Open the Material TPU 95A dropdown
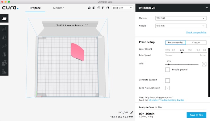The height and width of the screenshot is (121, 210). click(181, 18)
